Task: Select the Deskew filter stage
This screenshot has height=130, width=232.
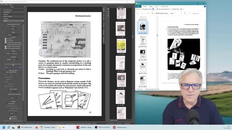Action: [x=13, y=14]
